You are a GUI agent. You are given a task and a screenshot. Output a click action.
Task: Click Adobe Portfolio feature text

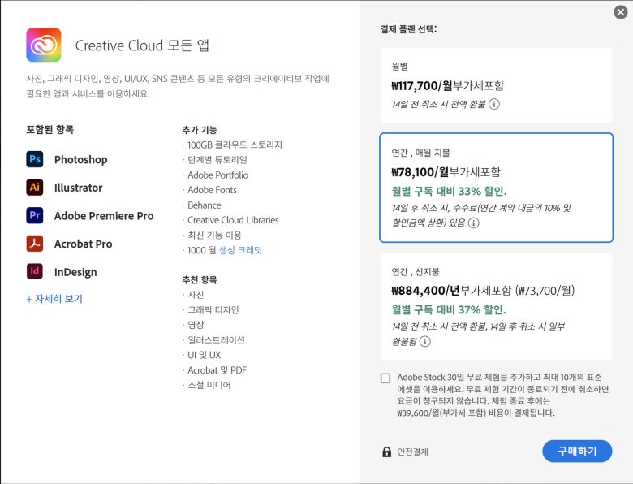pyautogui.click(x=218, y=175)
